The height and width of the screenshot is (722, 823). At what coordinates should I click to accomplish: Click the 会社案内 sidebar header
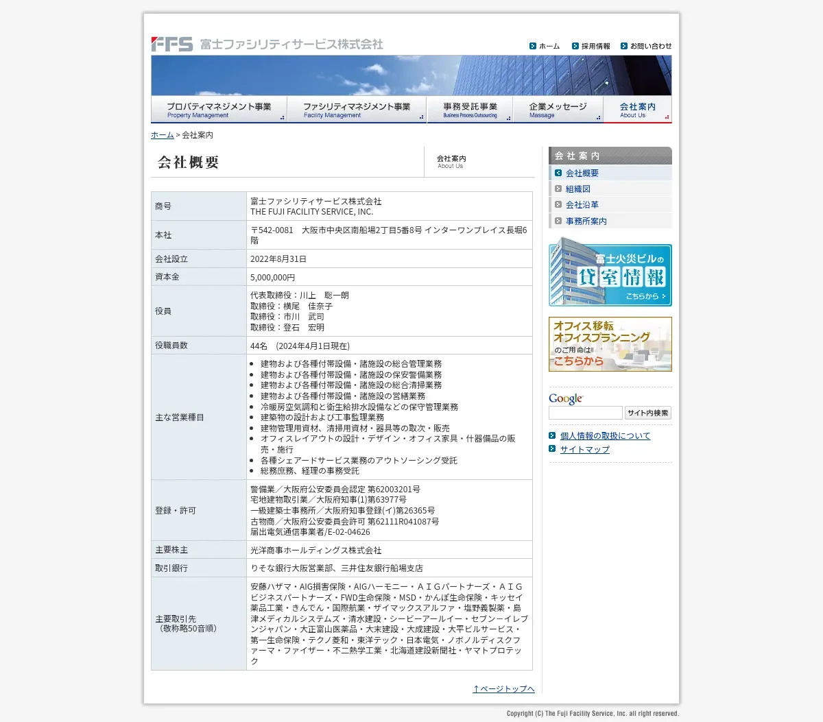click(610, 156)
